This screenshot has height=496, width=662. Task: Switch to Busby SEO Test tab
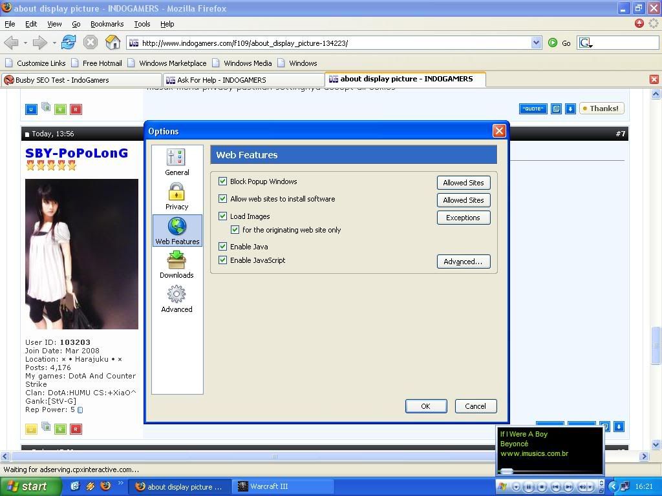click(x=81, y=79)
